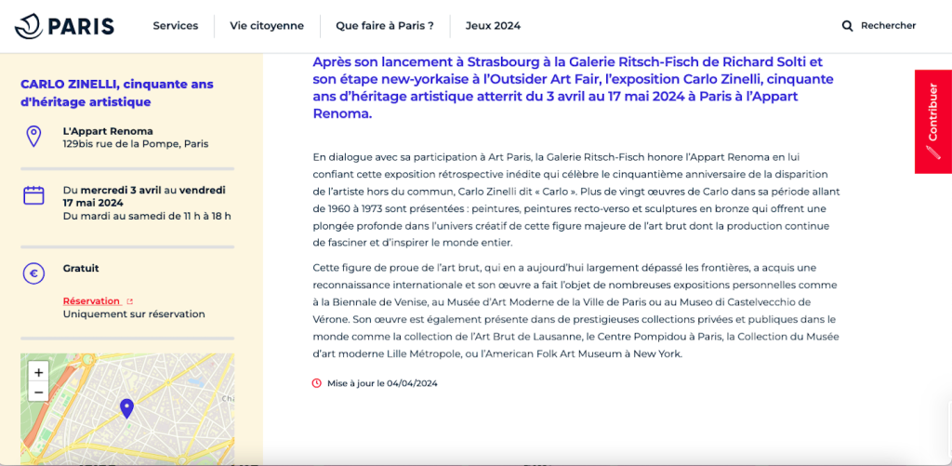Click the Rechercher search label
Screen dimensions: 952x466
pyautogui.click(x=888, y=25)
